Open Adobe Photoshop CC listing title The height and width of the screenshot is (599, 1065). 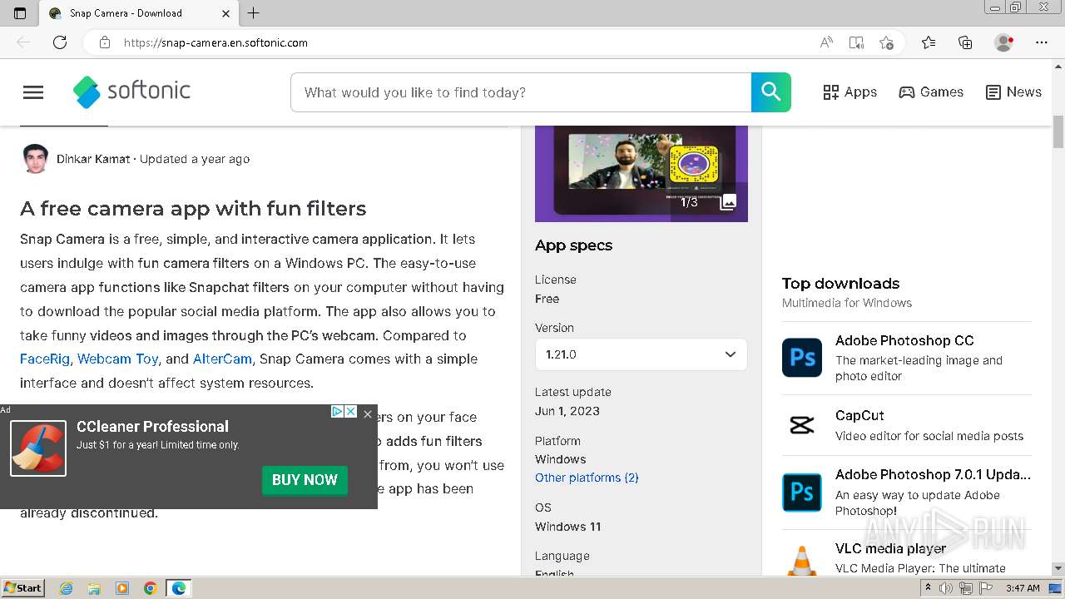(904, 340)
